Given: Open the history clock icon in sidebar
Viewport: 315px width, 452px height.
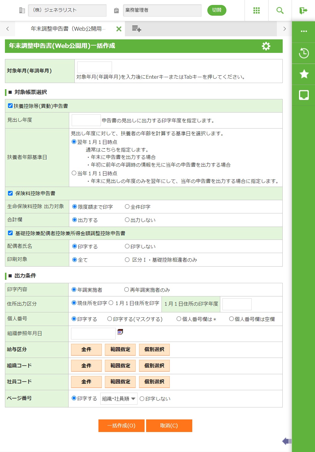Looking at the screenshot, I should [x=304, y=53].
